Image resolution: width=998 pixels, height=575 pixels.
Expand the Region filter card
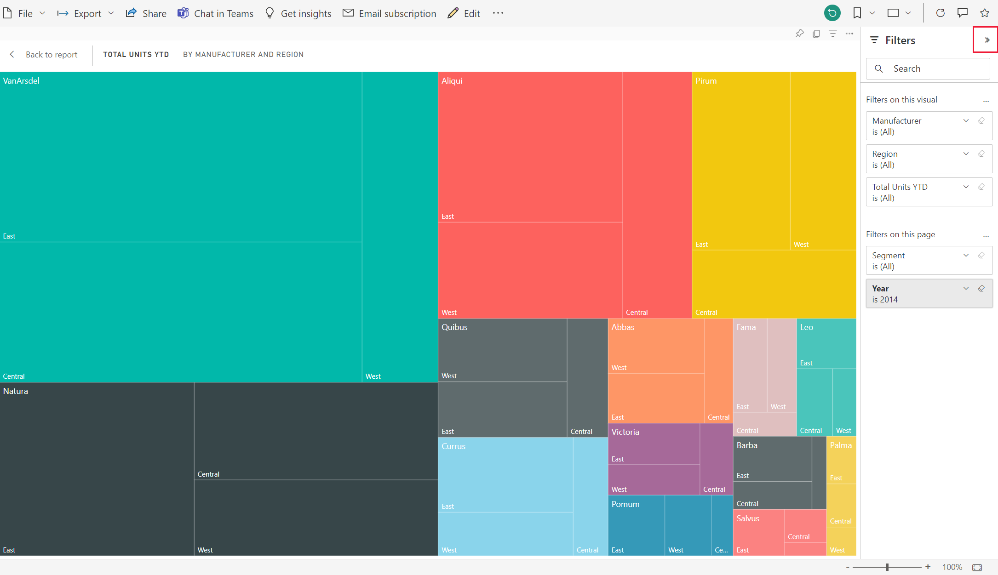(966, 154)
